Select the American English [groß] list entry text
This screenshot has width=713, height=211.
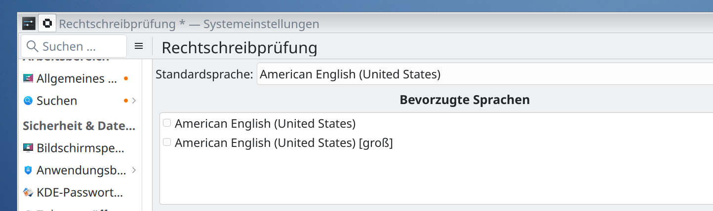(x=283, y=143)
